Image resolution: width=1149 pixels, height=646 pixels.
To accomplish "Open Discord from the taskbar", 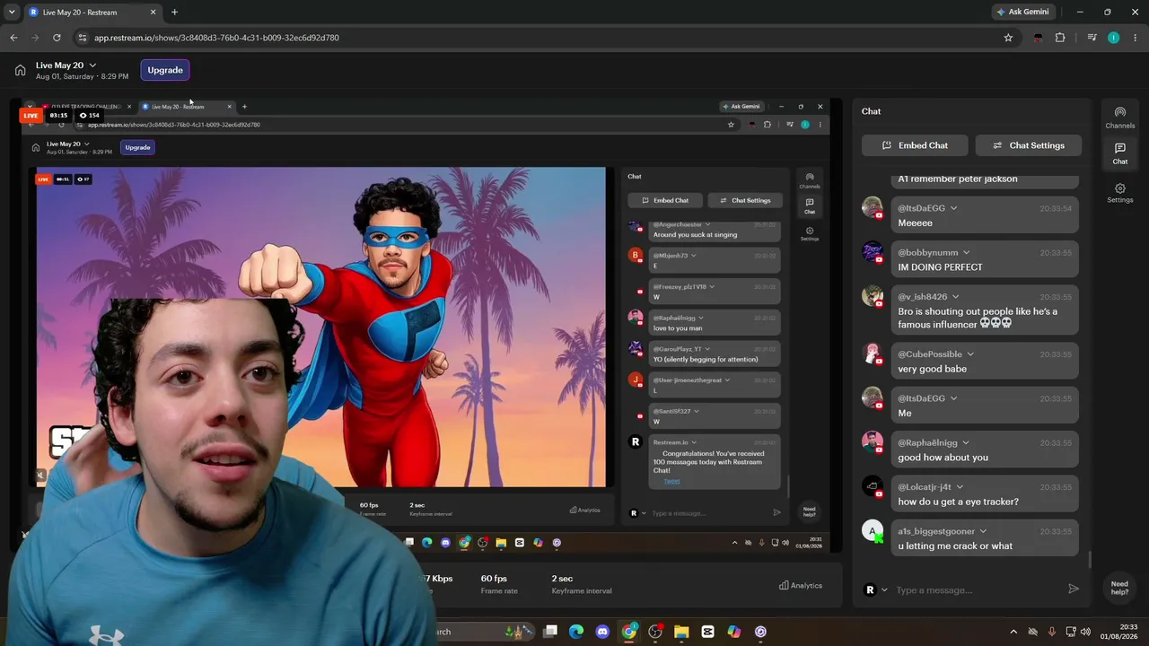I will [x=602, y=632].
